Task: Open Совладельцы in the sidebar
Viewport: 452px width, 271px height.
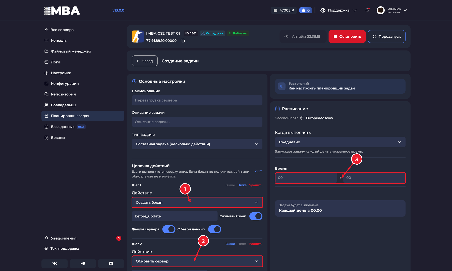Action: click(x=83, y=105)
